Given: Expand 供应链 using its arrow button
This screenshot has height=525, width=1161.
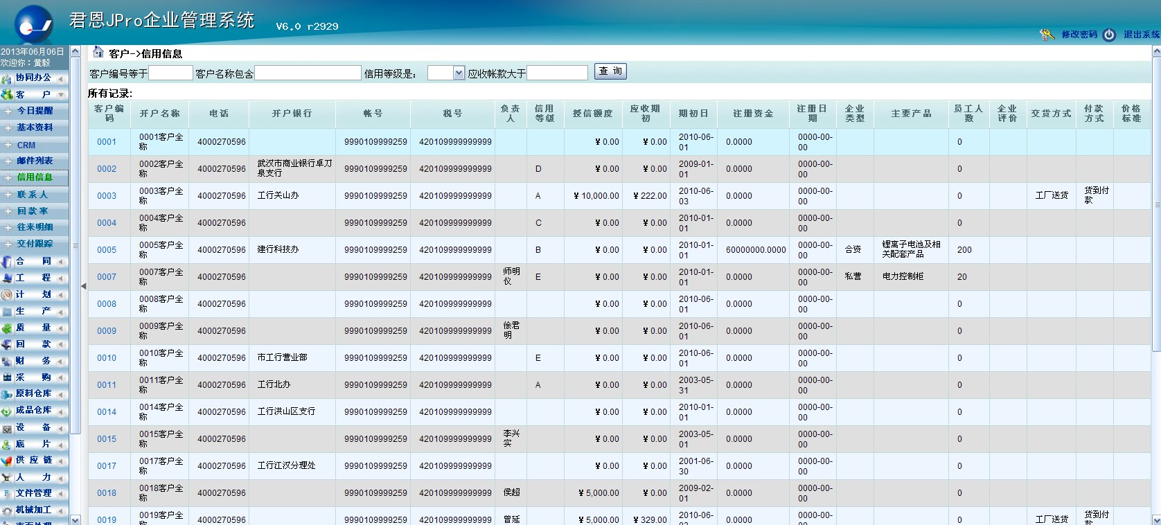Looking at the screenshot, I should pyautogui.click(x=61, y=461).
